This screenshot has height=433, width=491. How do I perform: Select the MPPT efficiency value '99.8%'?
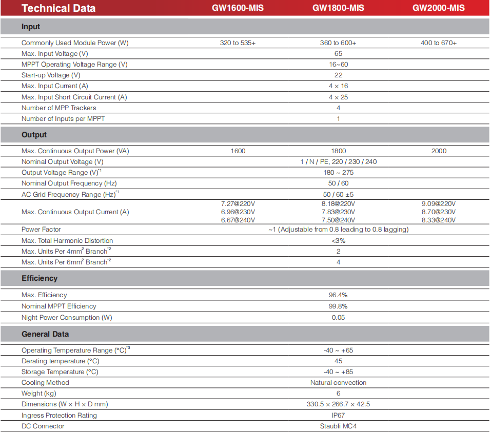[x=338, y=306]
